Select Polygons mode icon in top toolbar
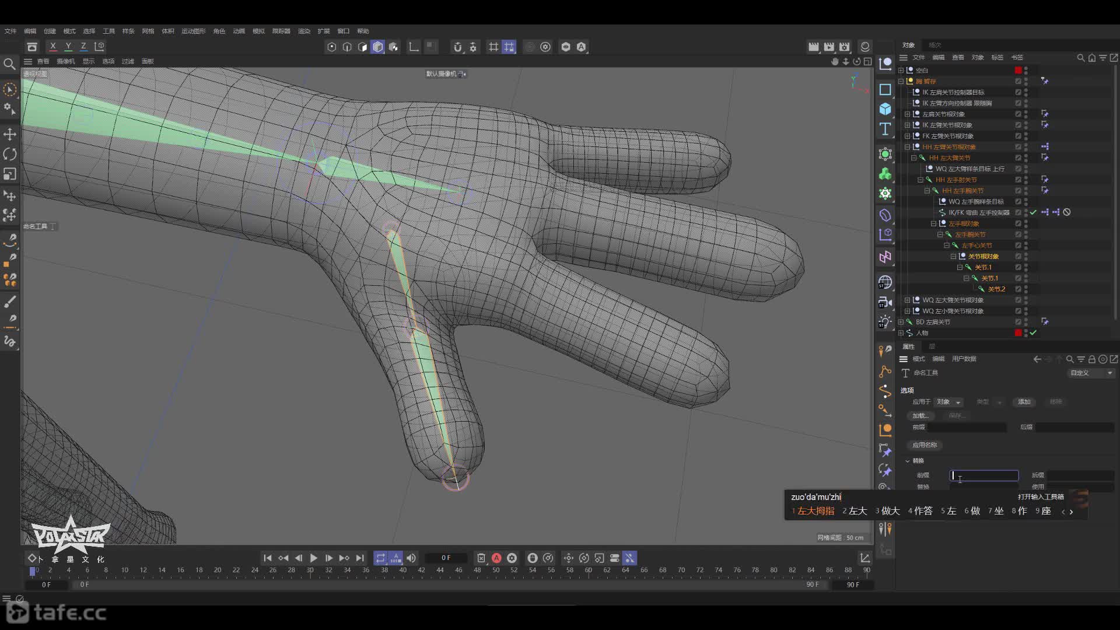1120x630 pixels. click(362, 47)
